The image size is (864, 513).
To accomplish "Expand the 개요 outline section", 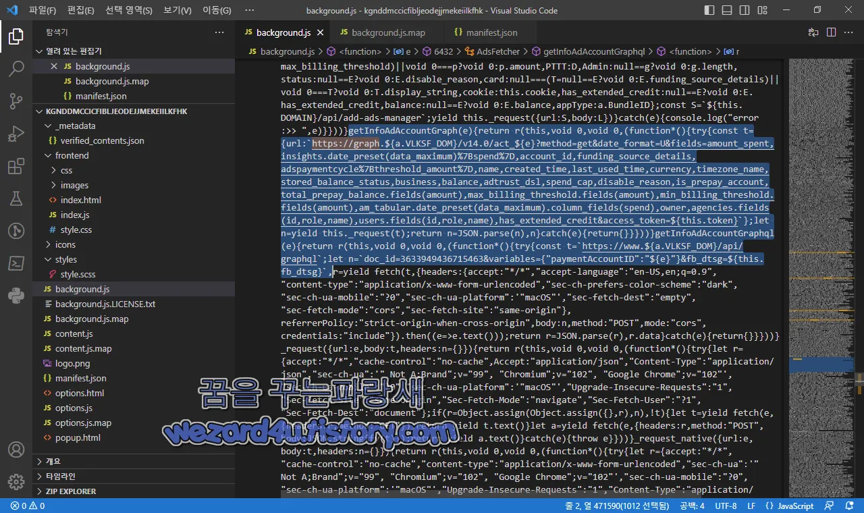I will click(x=134, y=462).
